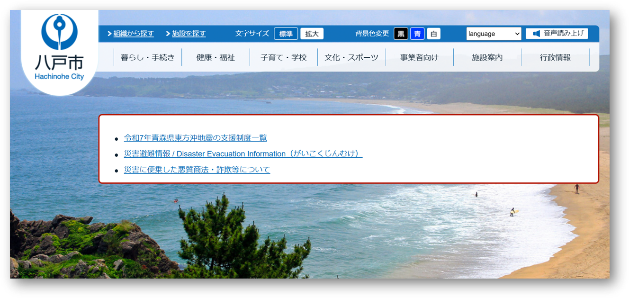Screen dimensions: 629x298
Task: Click the speaker icon for 音声読み上げ
Action: (536, 34)
